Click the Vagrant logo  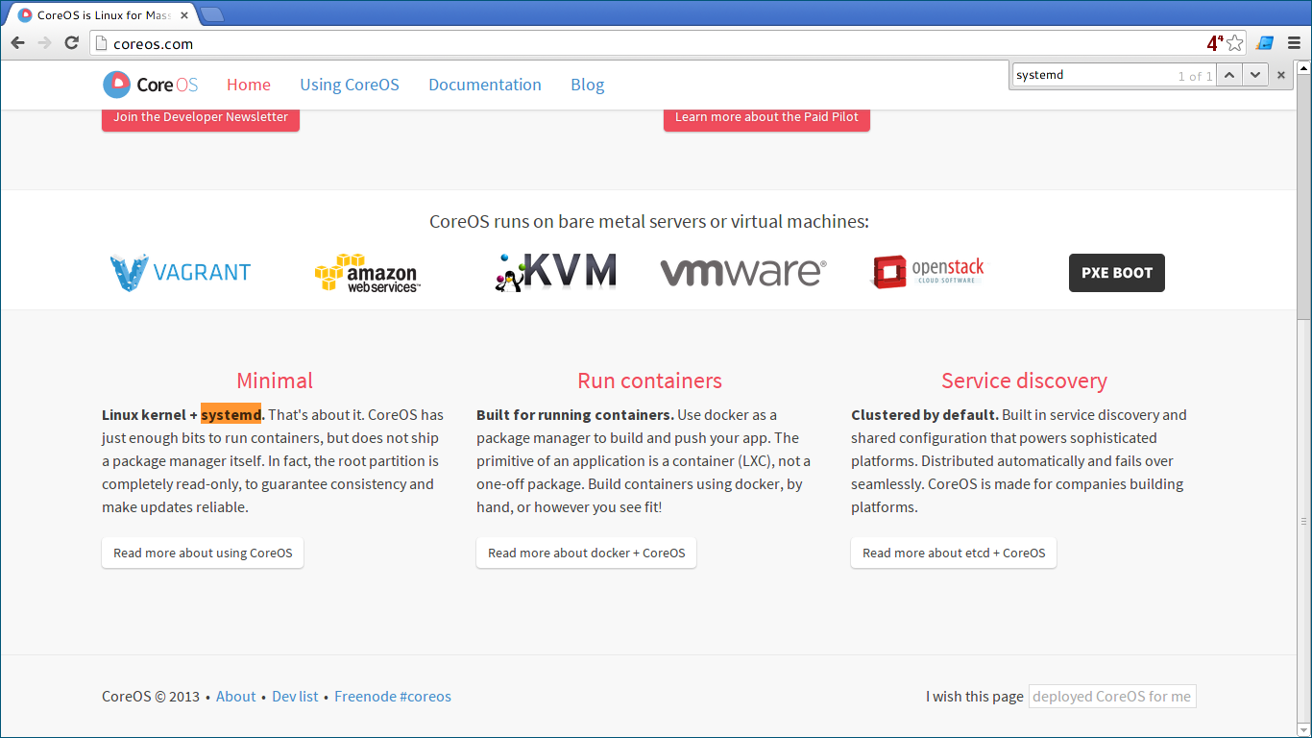[181, 273]
